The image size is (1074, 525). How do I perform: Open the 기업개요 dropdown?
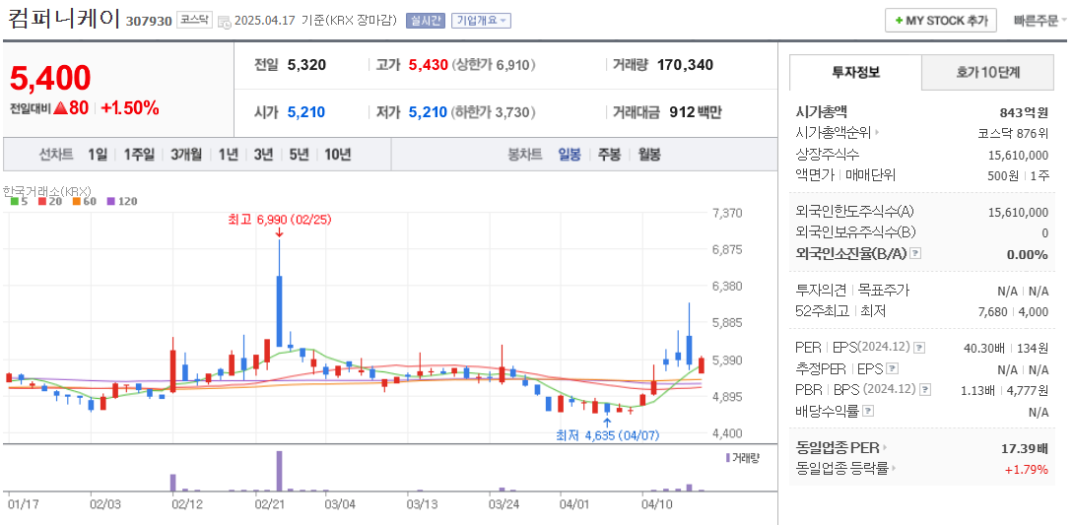[x=481, y=21]
